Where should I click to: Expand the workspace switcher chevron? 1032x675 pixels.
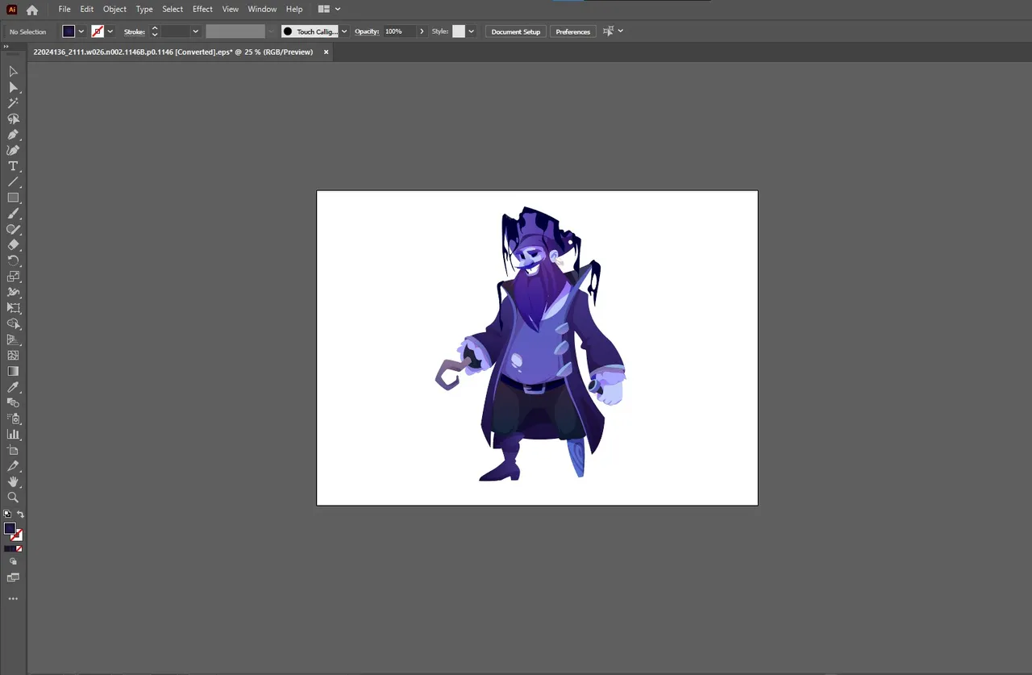(338, 9)
